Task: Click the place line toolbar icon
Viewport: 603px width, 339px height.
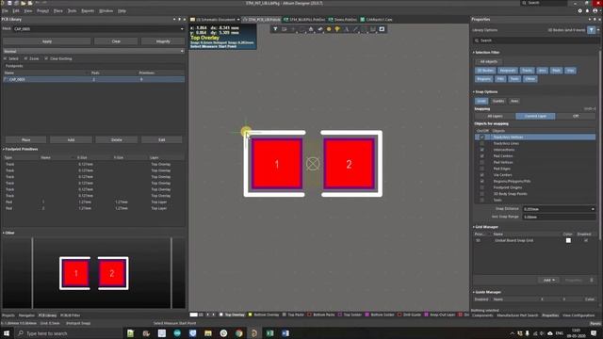Action: (355, 29)
